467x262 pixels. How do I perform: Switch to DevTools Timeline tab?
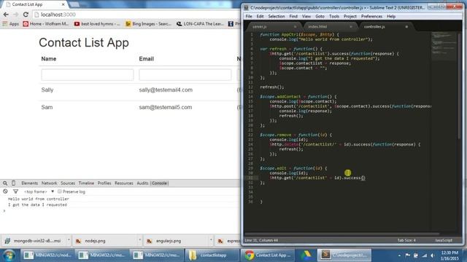tap(86, 183)
